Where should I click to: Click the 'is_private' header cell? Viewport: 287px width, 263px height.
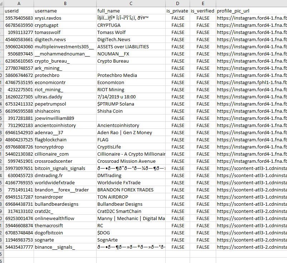[177, 11]
